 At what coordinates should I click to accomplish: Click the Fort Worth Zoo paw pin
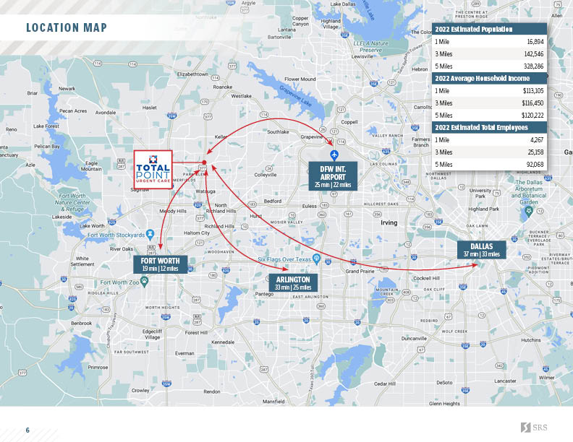pyautogui.click(x=145, y=282)
